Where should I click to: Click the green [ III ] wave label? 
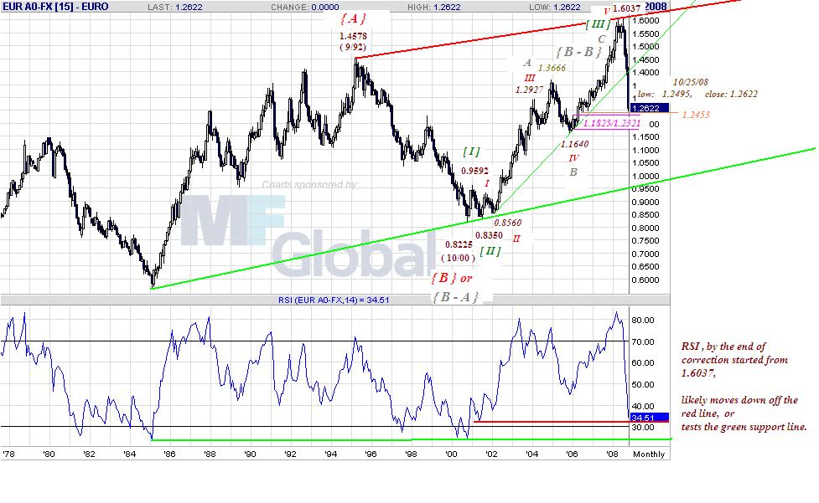point(598,24)
